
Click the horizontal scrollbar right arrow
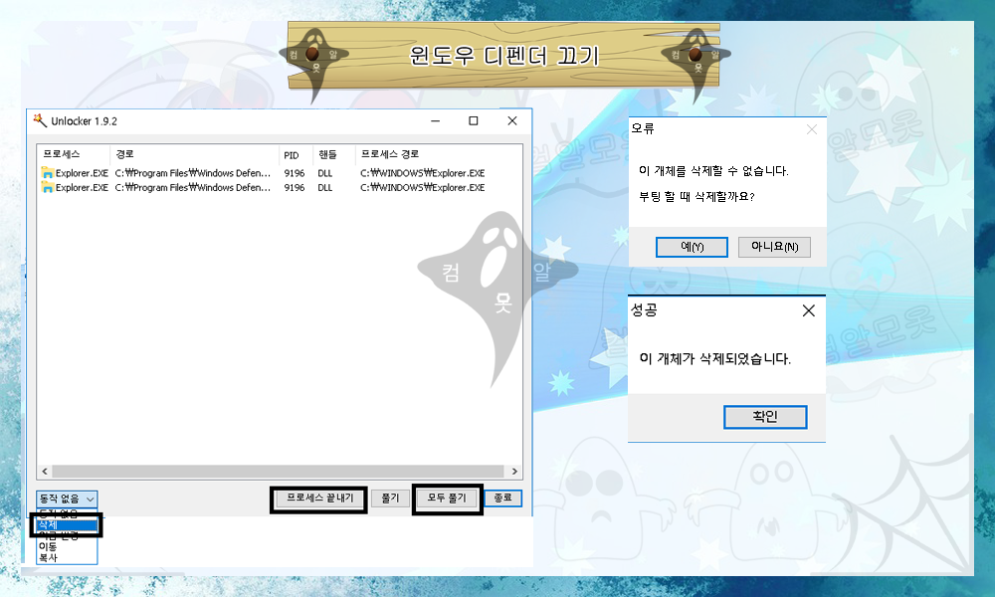[514, 472]
